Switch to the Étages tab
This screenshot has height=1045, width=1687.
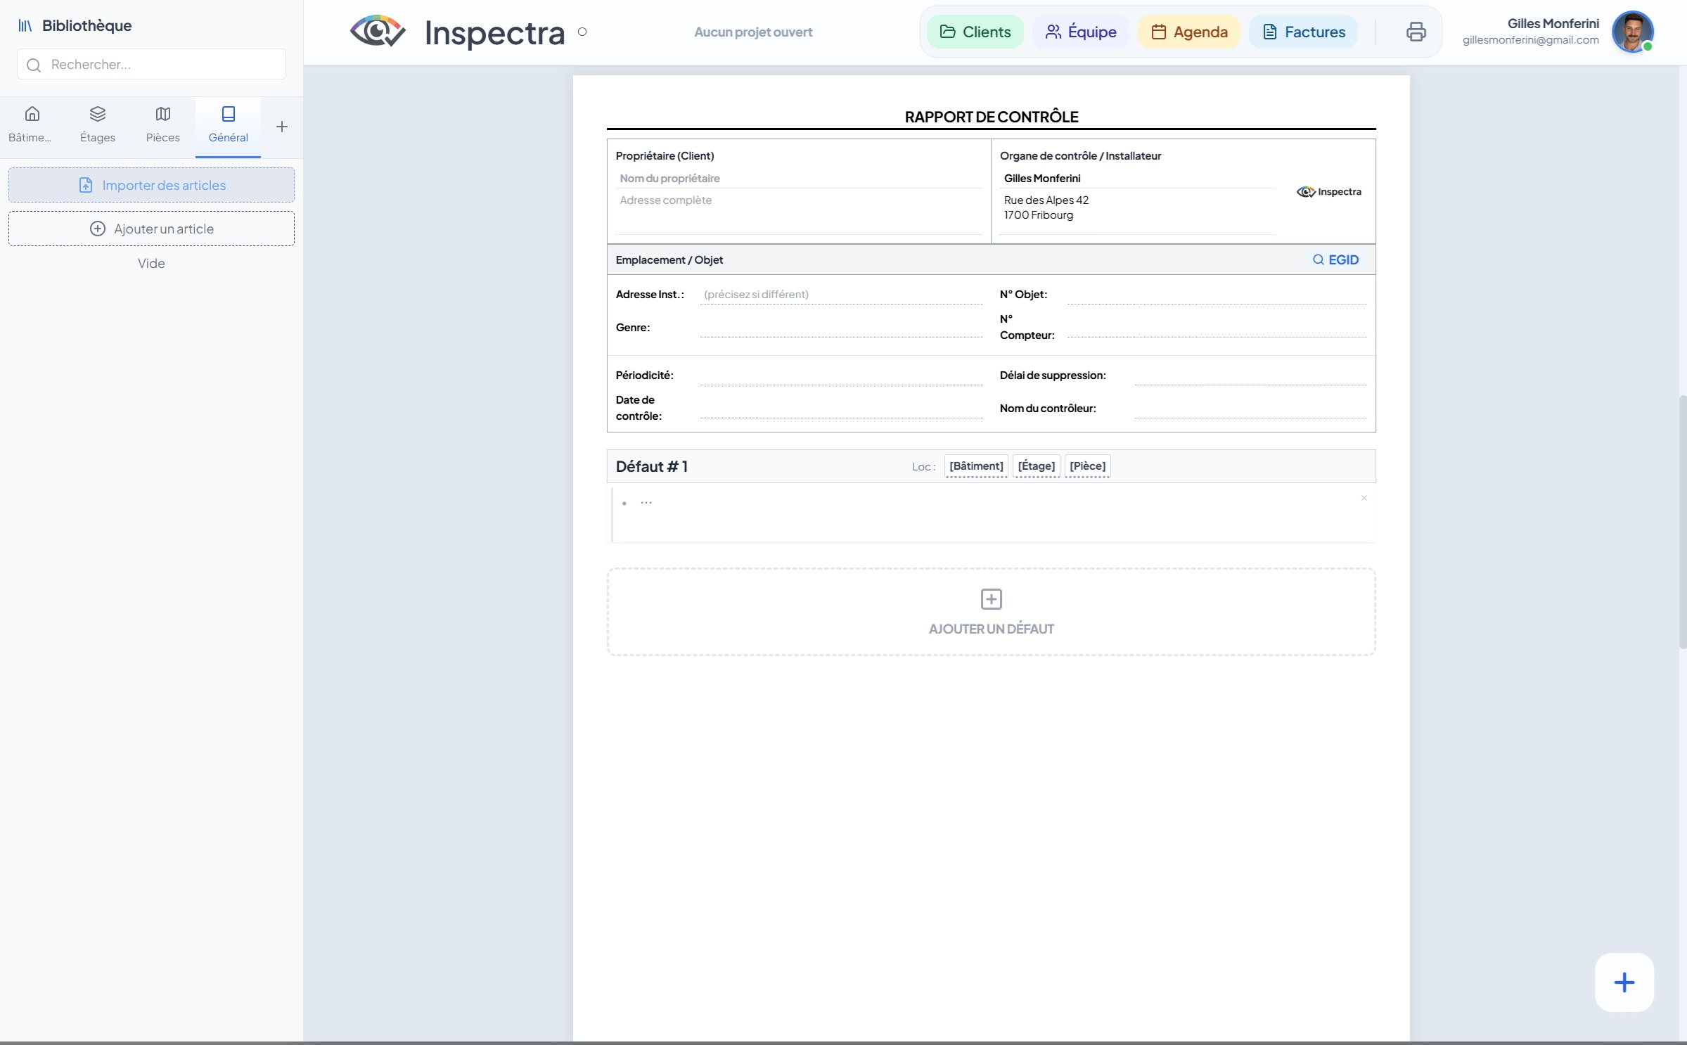(98, 124)
